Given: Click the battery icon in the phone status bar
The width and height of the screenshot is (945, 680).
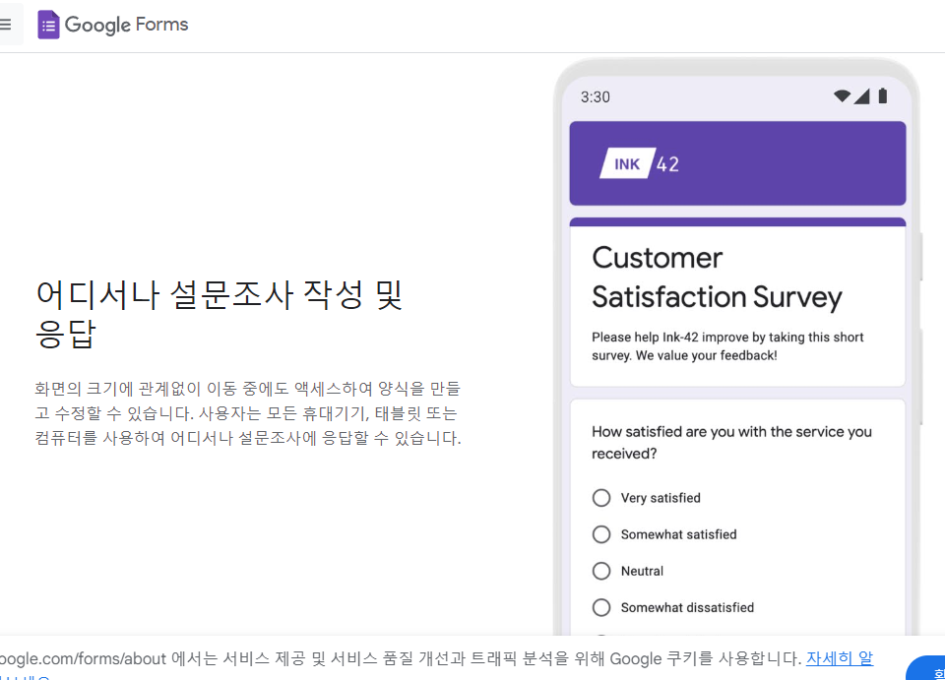Looking at the screenshot, I should click(x=882, y=94).
